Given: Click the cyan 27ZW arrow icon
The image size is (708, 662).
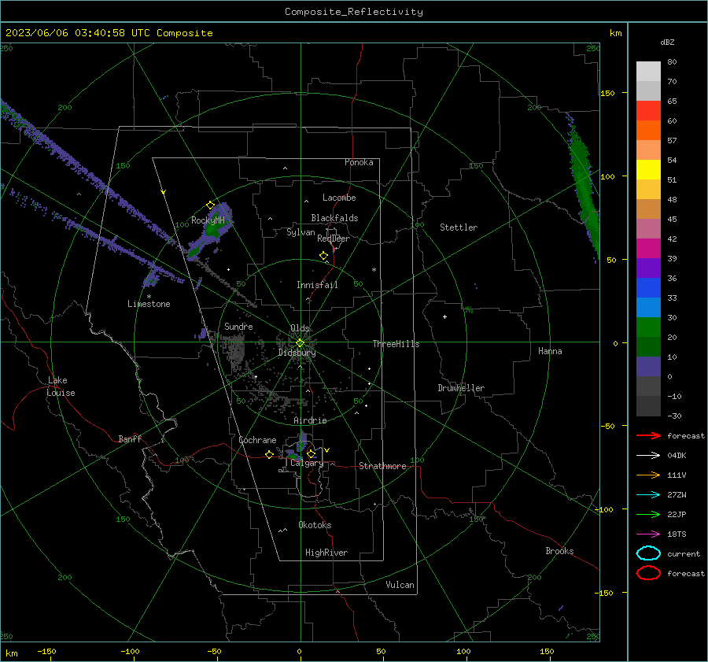Looking at the screenshot, I should point(648,495).
